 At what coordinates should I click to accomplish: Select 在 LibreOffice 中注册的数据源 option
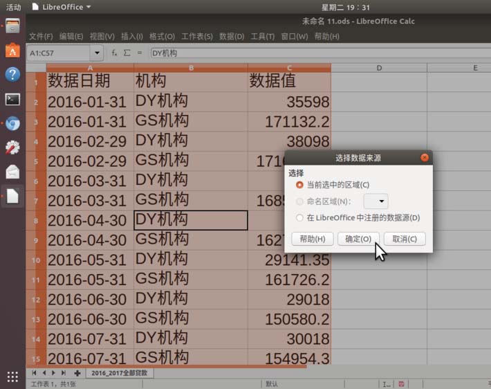(299, 218)
